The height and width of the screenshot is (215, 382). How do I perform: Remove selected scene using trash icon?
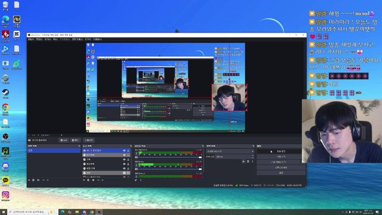[34, 180]
